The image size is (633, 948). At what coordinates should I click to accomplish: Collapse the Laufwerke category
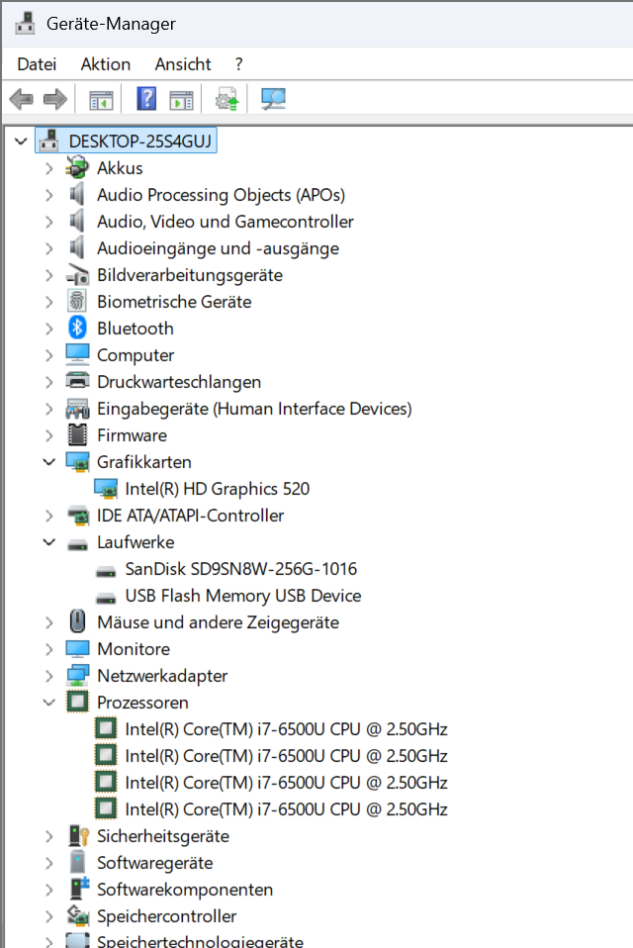48,542
